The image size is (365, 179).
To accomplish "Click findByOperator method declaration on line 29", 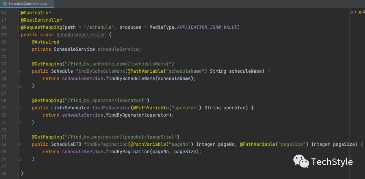I will click(111, 108).
